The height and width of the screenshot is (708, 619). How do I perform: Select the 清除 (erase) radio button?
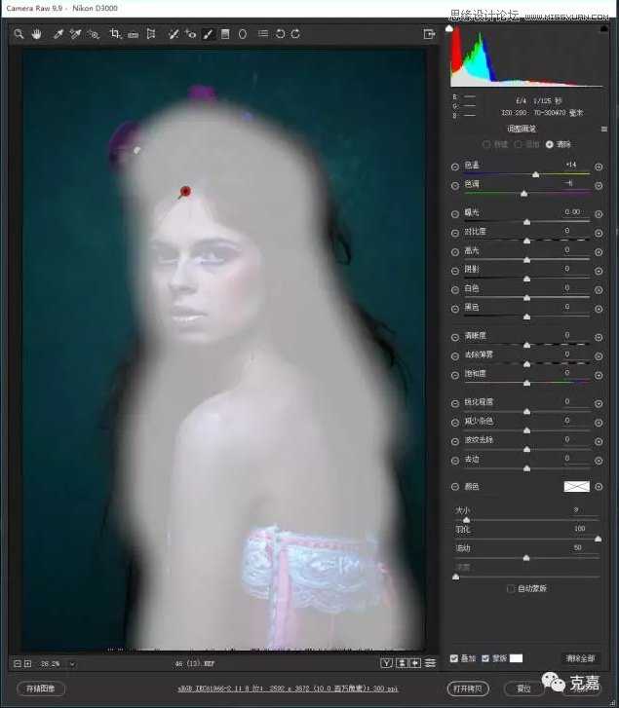coord(549,144)
